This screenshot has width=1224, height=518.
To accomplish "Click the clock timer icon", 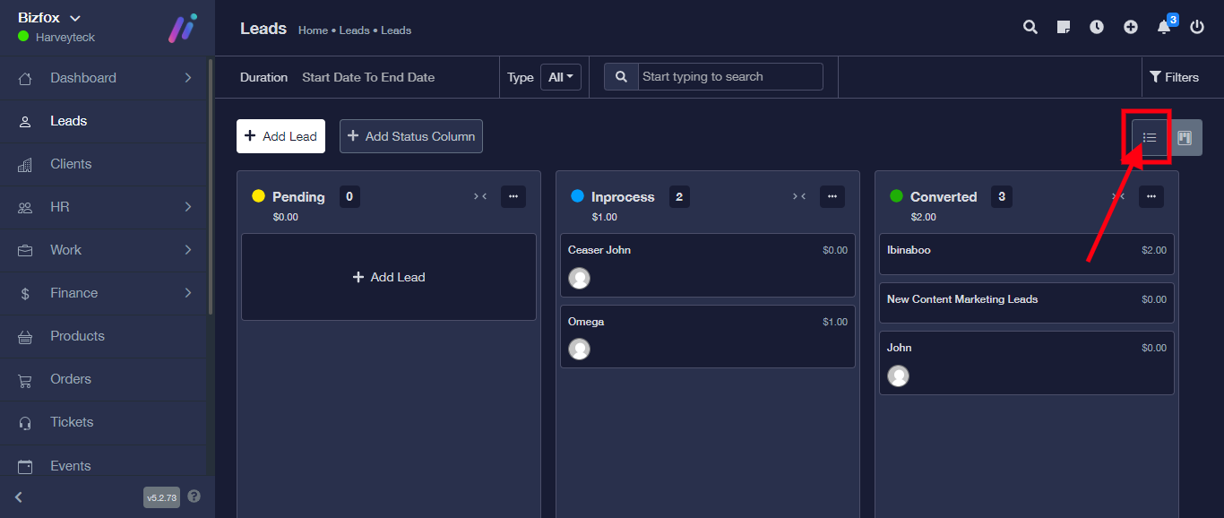I will [x=1097, y=28].
